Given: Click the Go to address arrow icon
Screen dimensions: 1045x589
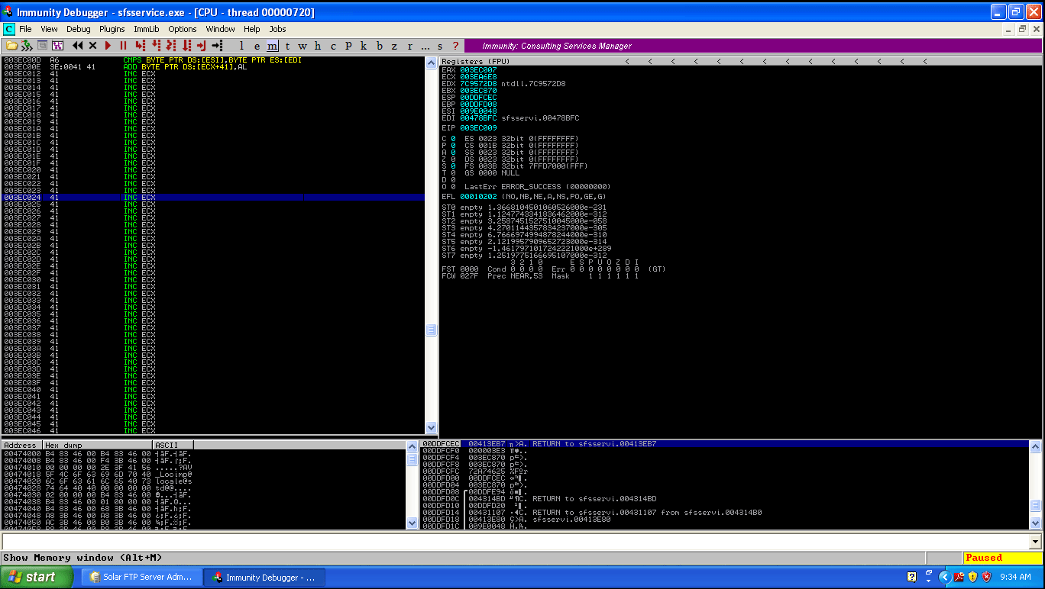Looking at the screenshot, I should [218, 46].
